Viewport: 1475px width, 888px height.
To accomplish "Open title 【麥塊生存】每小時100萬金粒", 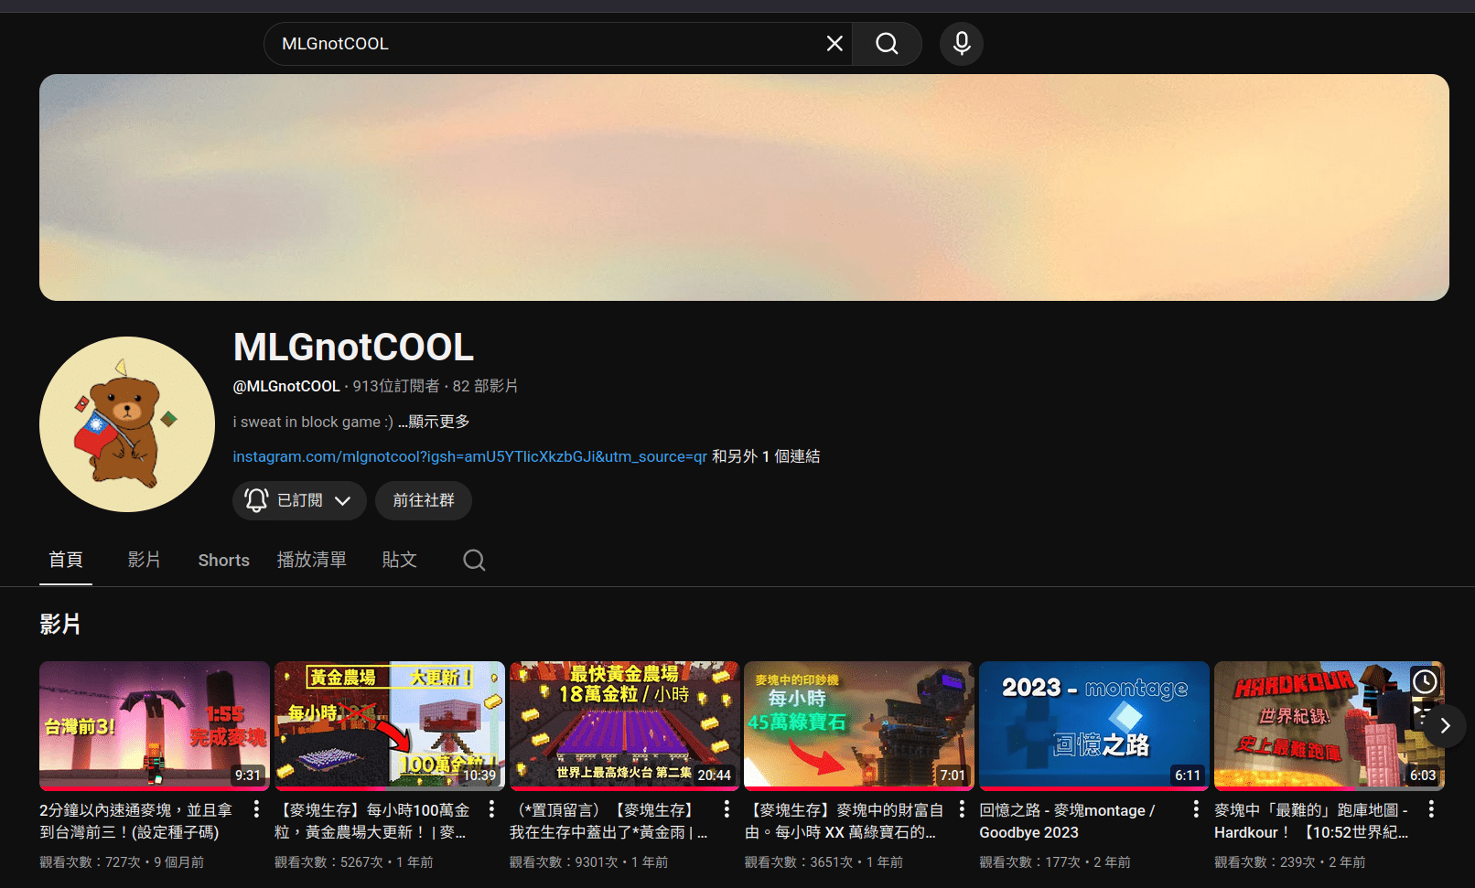I will coord(371,821).
